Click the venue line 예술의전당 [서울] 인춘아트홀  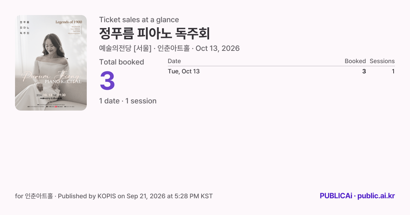(144, 48)
